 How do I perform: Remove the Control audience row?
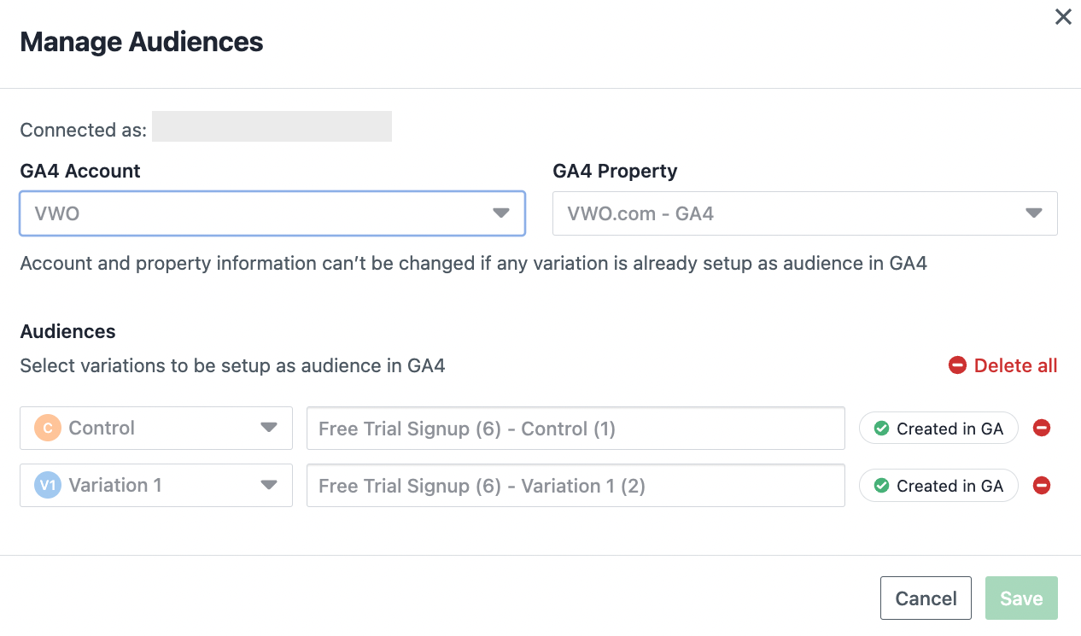[x=1042, y=428]
